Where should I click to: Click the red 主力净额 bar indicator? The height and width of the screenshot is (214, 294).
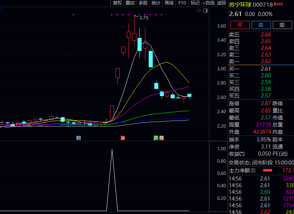[268, 170]
